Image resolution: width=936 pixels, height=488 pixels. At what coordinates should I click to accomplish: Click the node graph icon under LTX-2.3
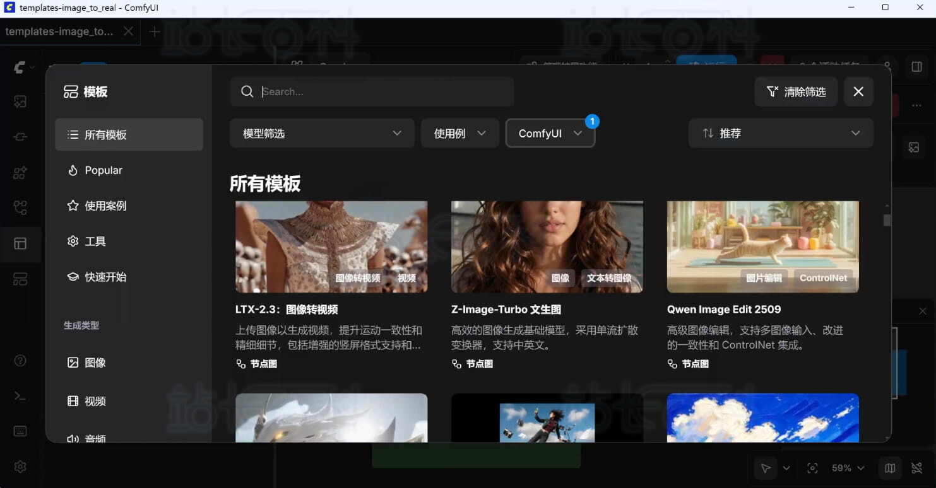point(240,364)
